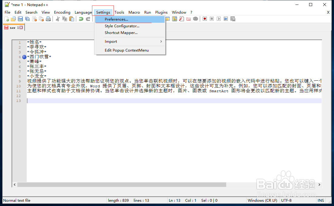Image resolution: width=334 pixels, height=206 pixels.
Task: Click "Windows (CR LF)" in status bar
Action: pyautogui.click(x=262, y=201)
